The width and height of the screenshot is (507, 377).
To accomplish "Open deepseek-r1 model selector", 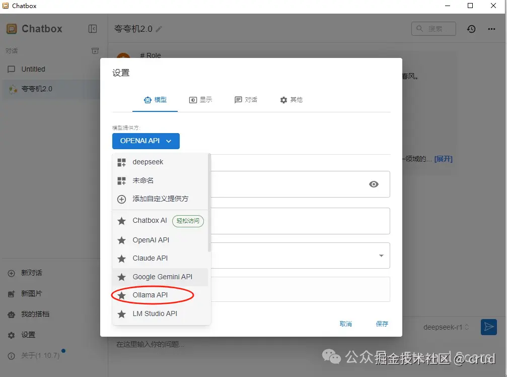I will (x=446, y=328).
